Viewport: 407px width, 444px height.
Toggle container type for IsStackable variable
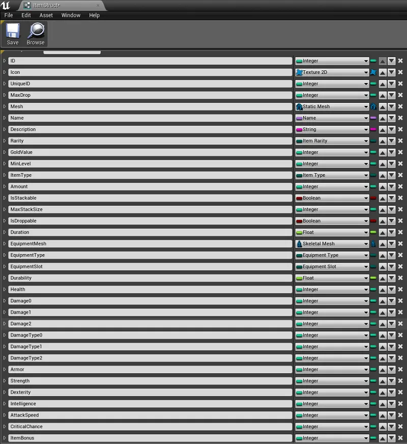(x=373, y=198)
